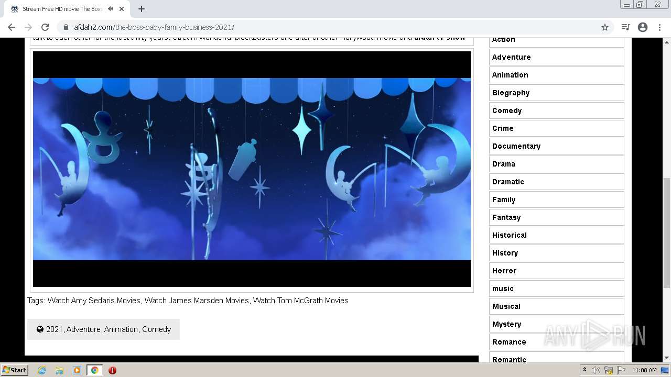The image size is (671, 377).
Task: Reload the current page
Action: [x=45, y=27]
